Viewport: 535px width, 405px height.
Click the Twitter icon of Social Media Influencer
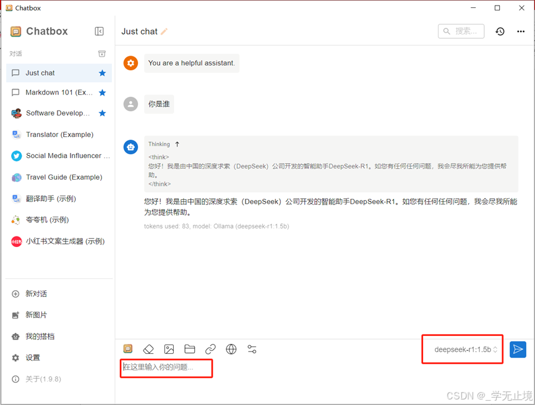pyautogui.click(x=16, y=156)
